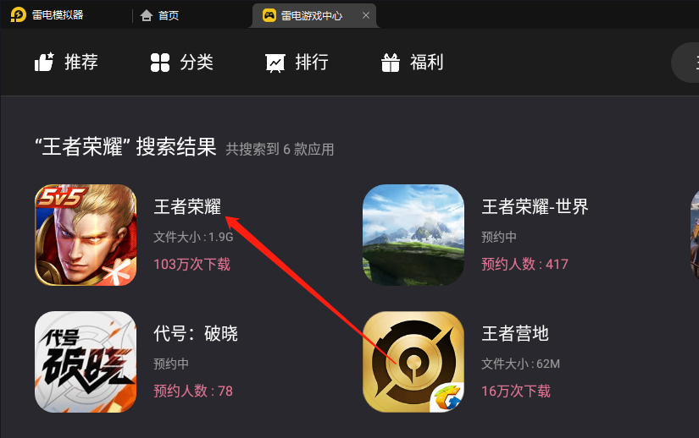
Task: Click the four-squares 分类 icon
Action: click(160, 63)
